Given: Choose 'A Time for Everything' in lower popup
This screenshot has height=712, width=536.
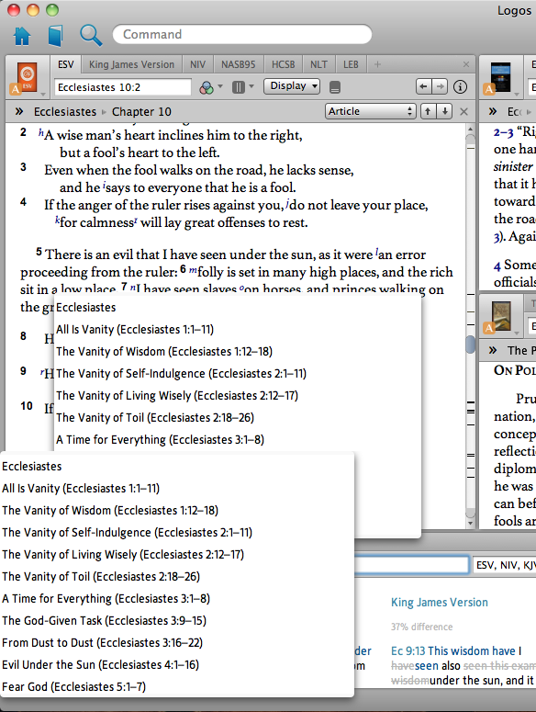Looking at the screenshot, I should (x=106, y=598).
